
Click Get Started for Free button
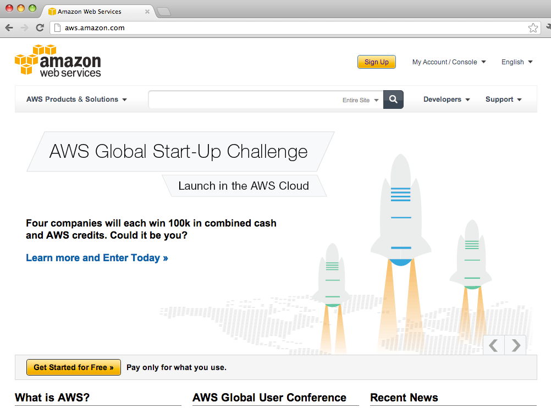click(x=74, y=367)
